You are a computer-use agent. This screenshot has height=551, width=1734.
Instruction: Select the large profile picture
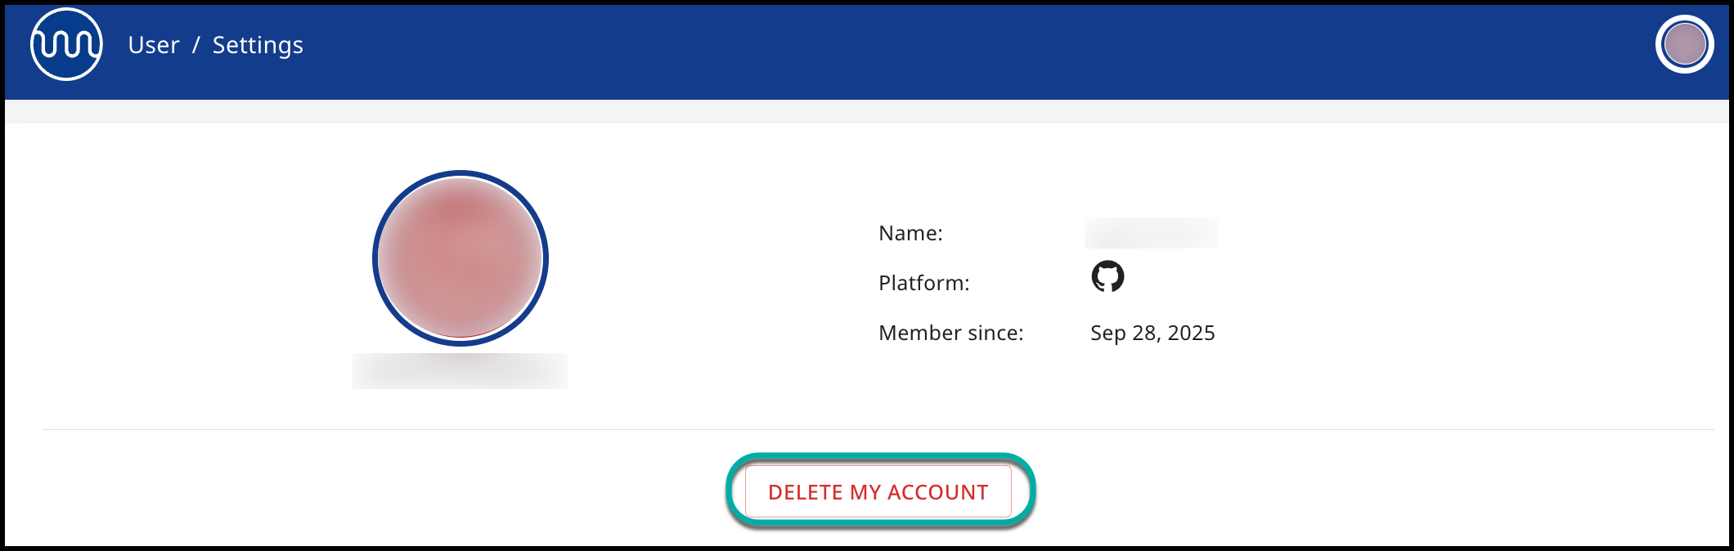(460, 258)
